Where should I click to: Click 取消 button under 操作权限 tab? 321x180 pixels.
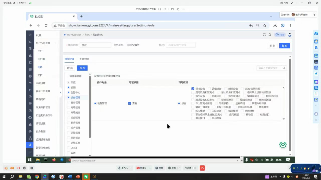pyautogui.click(x=70, y=68)
